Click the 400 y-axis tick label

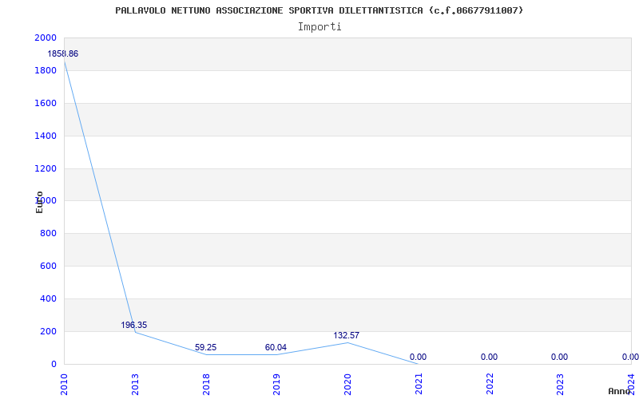click(49, 298)
